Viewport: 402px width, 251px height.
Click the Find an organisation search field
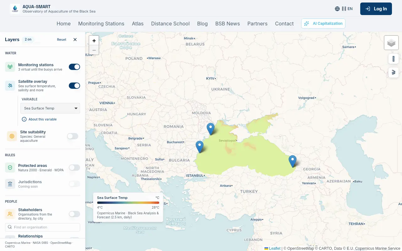click(42, 227)
